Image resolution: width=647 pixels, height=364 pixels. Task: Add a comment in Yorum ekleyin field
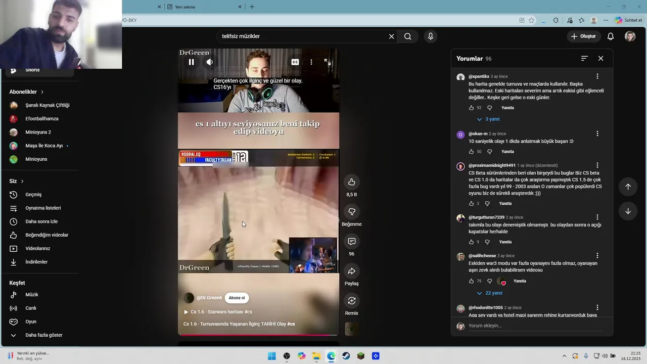(536, 326)
